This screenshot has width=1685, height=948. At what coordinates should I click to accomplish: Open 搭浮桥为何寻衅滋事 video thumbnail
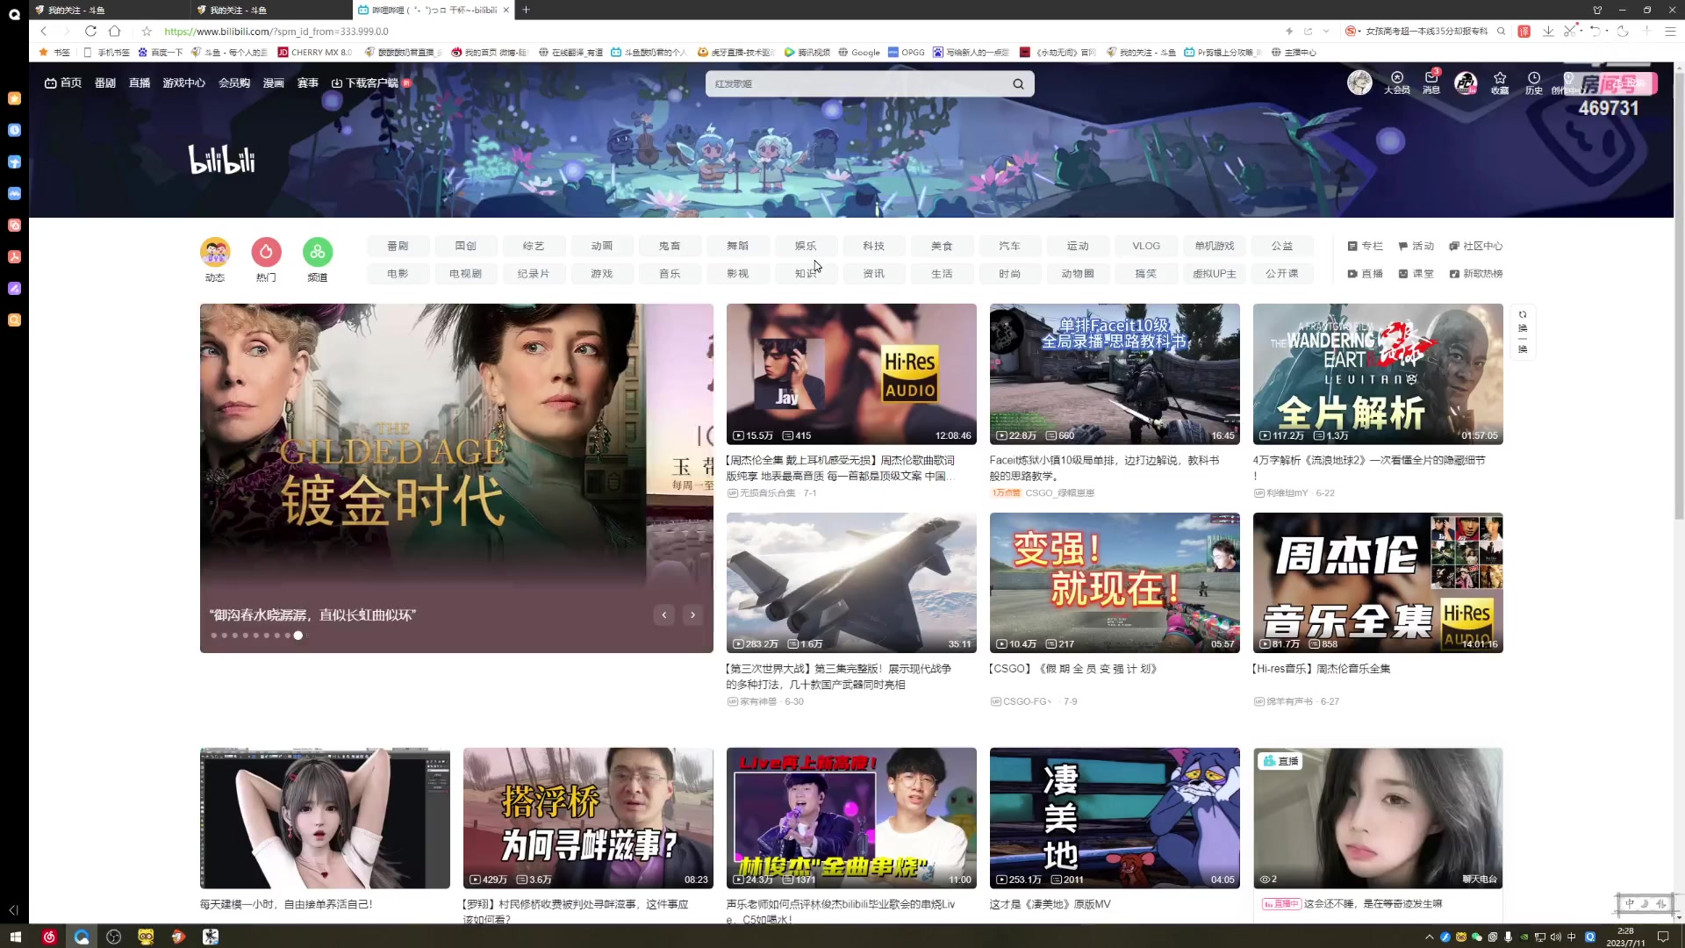coord(588,818)
